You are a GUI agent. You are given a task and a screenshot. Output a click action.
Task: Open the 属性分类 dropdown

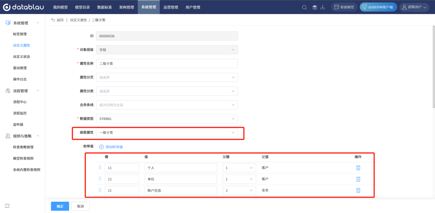[167, 91]
